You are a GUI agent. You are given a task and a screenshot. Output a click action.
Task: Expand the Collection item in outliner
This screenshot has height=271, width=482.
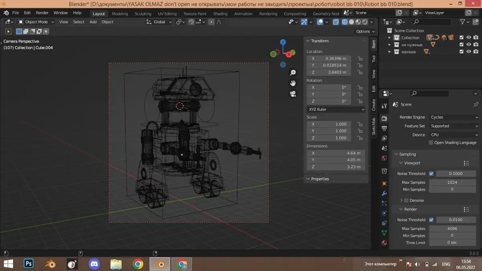389,38
